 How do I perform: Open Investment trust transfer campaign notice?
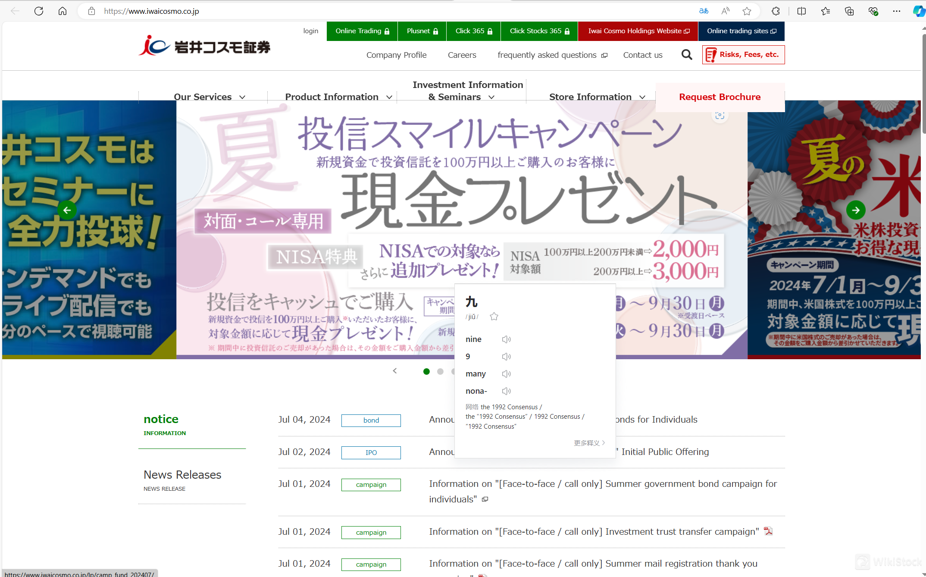594,531
